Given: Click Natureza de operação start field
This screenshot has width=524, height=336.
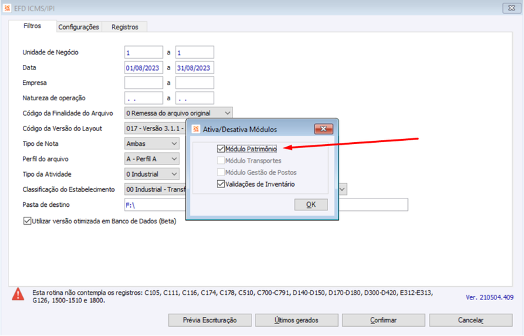Looking at the screenshot, I should click(143, 98).
